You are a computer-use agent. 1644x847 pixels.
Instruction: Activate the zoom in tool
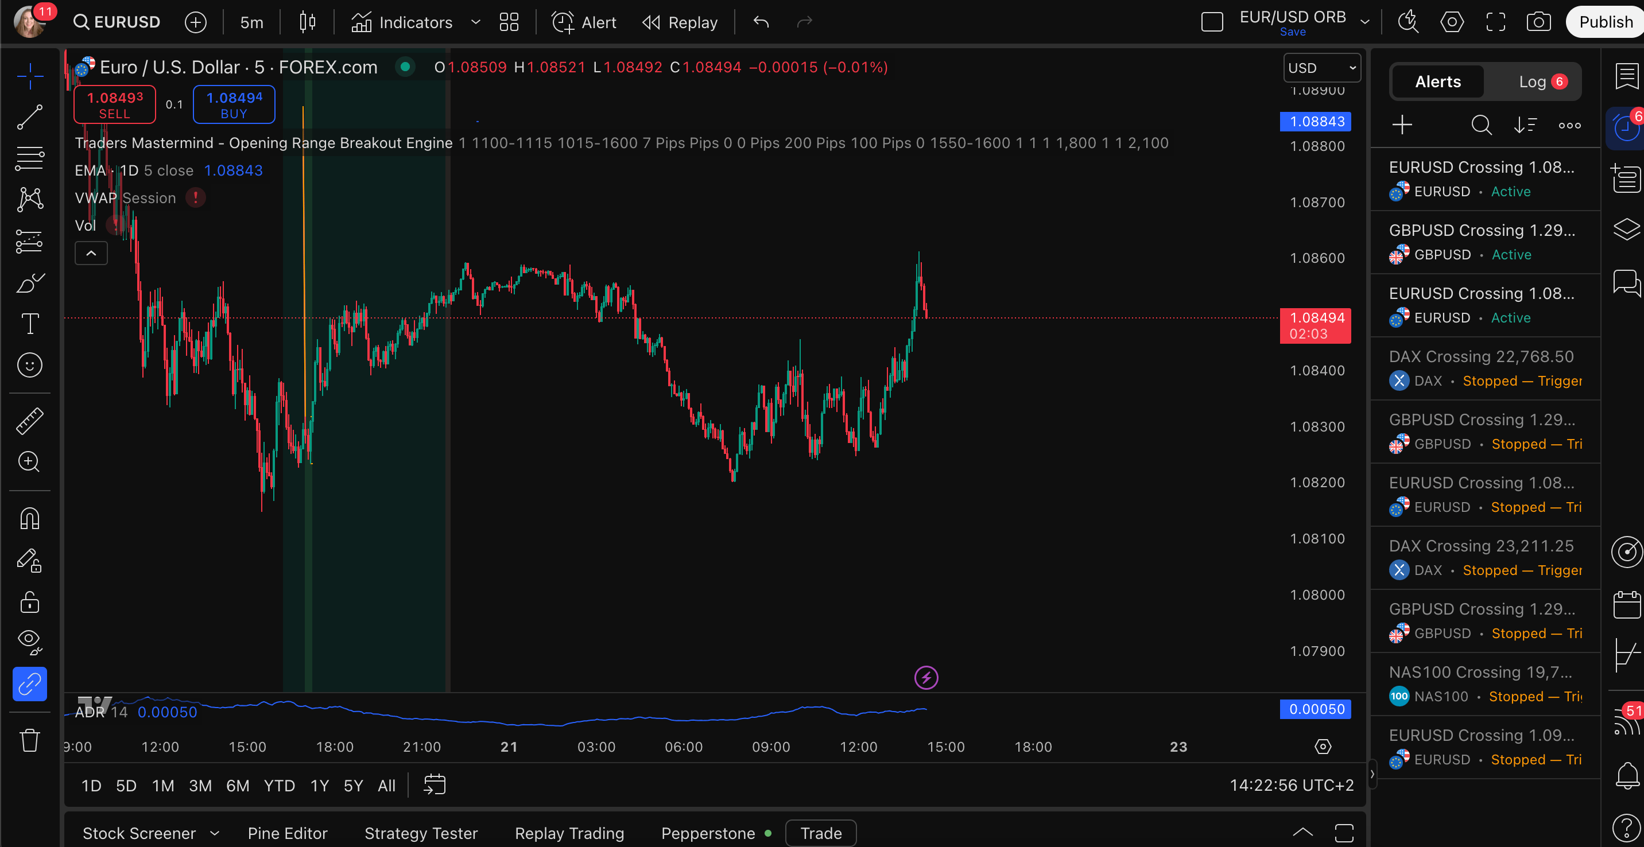(29, 462)
